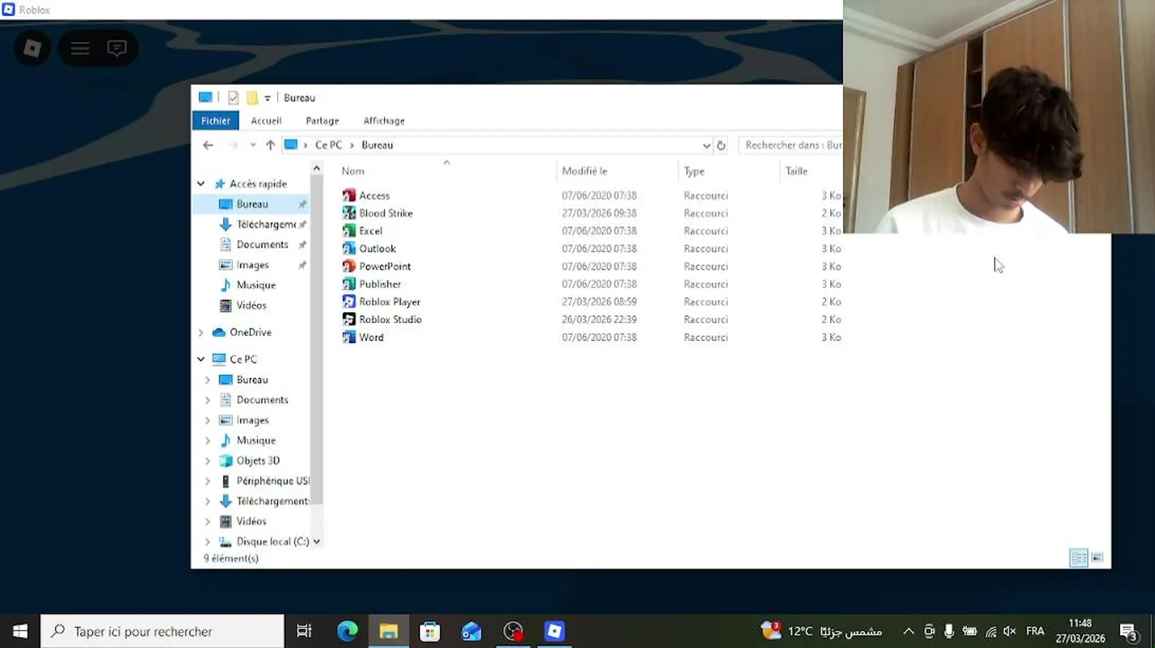The image size is (1155, 648).
Task: Click the Rechercher dans Bureau search box
Action: coord(791,145)
